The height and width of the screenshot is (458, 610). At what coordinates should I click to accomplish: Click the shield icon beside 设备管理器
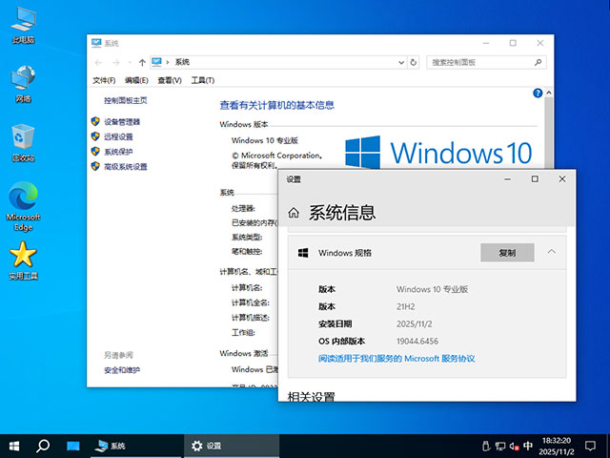click(x=95, y=121)
